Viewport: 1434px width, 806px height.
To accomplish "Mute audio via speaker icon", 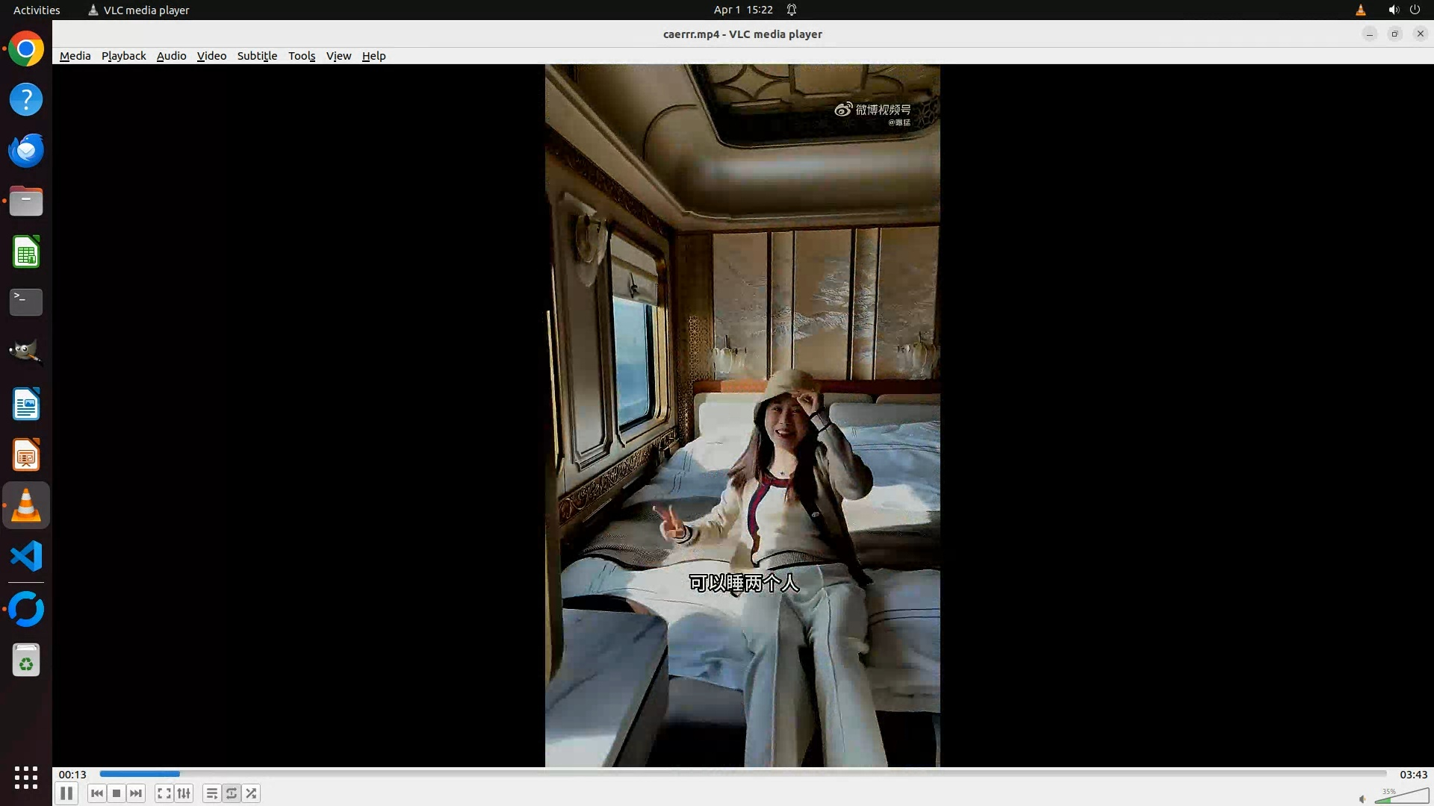I will tap(1362, 799).
